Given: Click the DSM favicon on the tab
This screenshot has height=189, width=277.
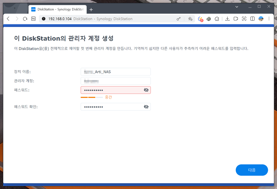Looking at the screenshot, I should pyautogui.click(x=33, y=9).
